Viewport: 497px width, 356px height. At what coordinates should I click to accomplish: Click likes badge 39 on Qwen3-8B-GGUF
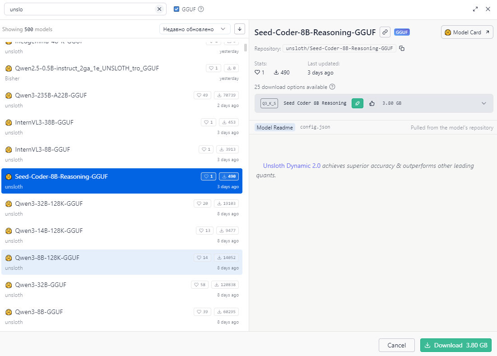pos(202,312)
